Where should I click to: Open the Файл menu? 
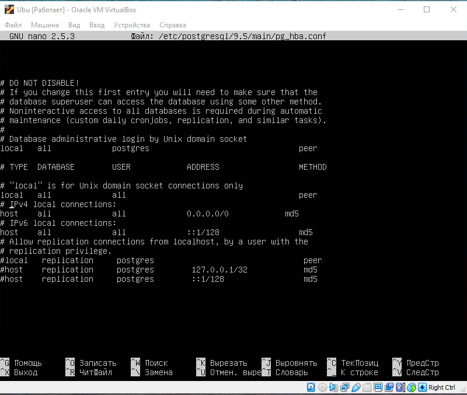tap(13, 25)
